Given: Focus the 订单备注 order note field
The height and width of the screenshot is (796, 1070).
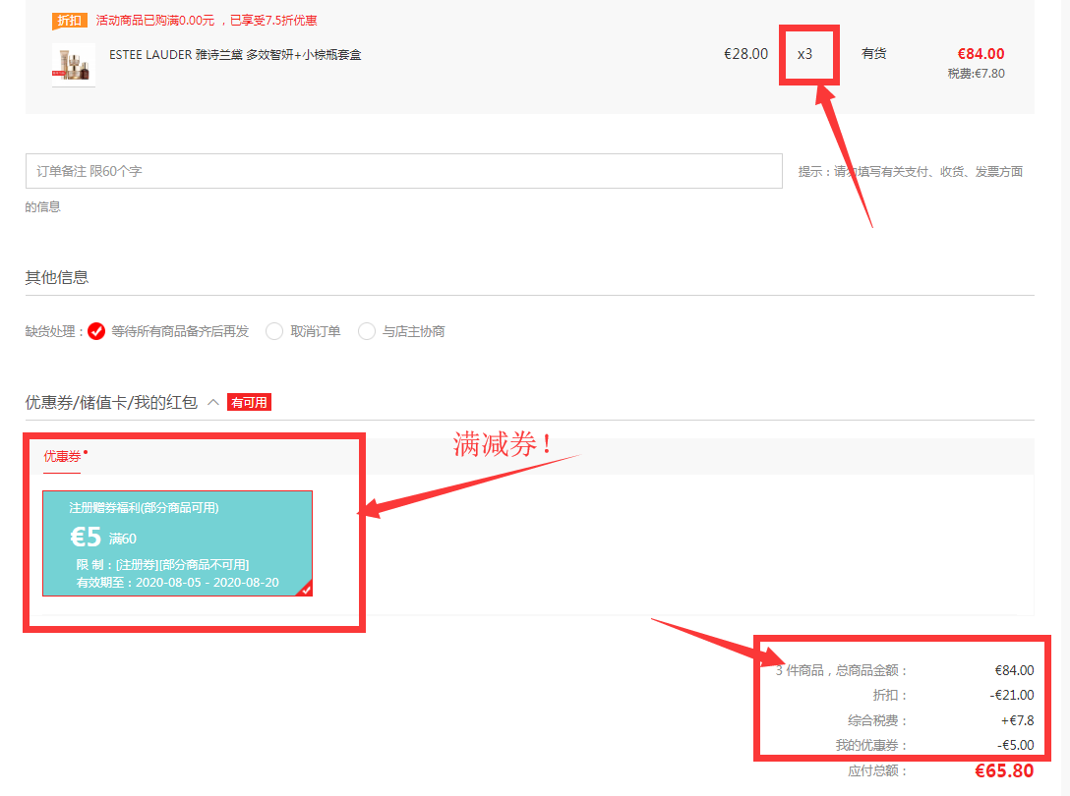Looking at the screenshot, I should [x=403, y=171].
